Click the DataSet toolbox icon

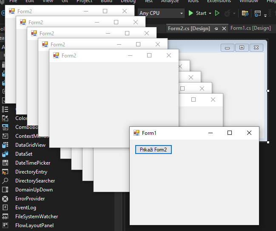pos(6,154)
